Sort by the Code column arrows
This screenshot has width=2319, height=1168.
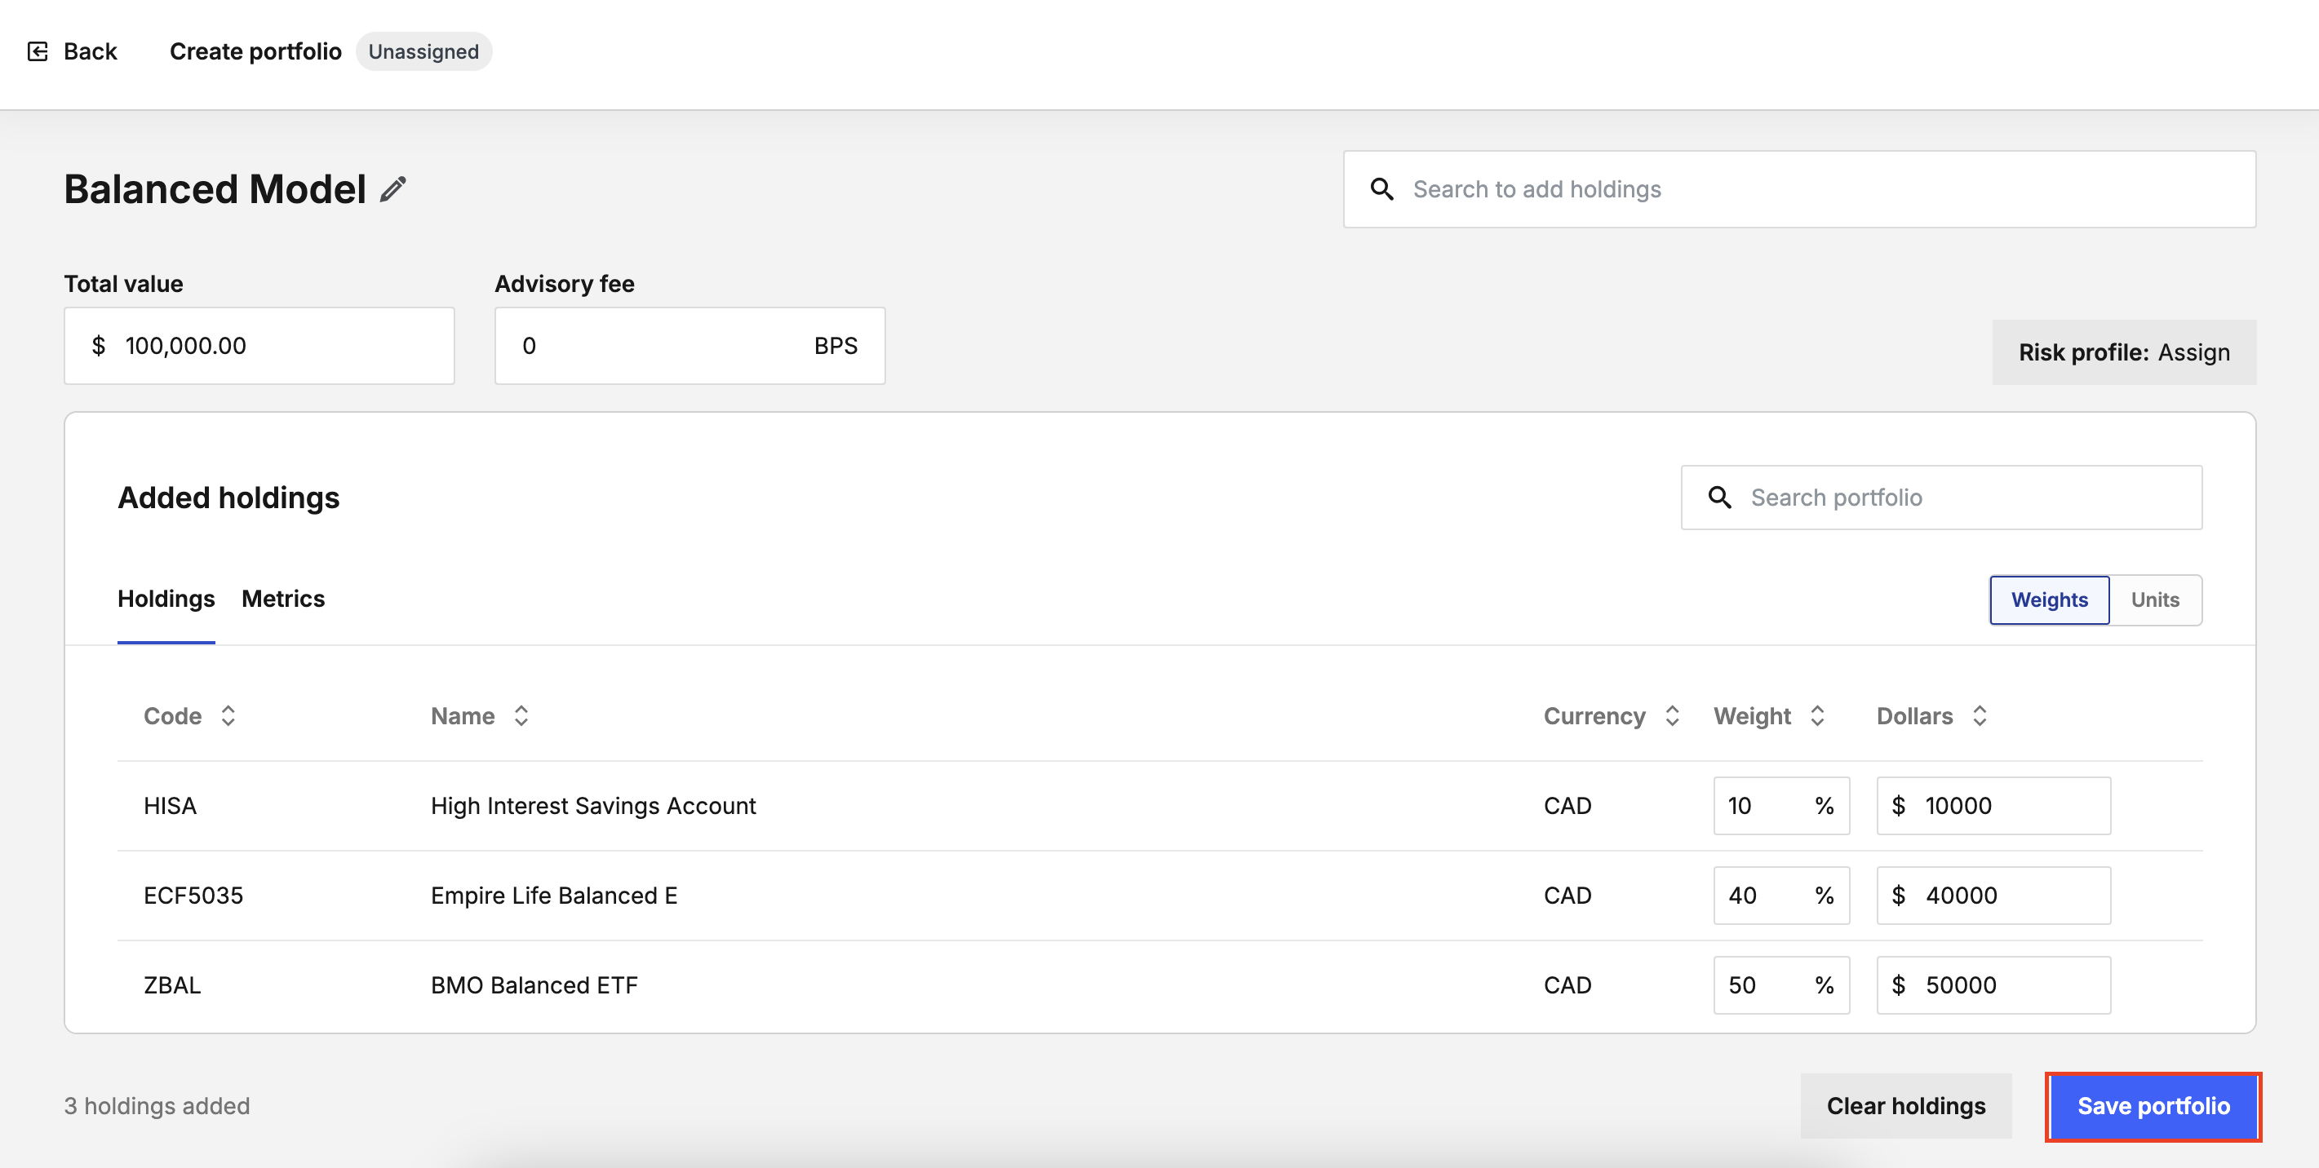pos(228,716)
